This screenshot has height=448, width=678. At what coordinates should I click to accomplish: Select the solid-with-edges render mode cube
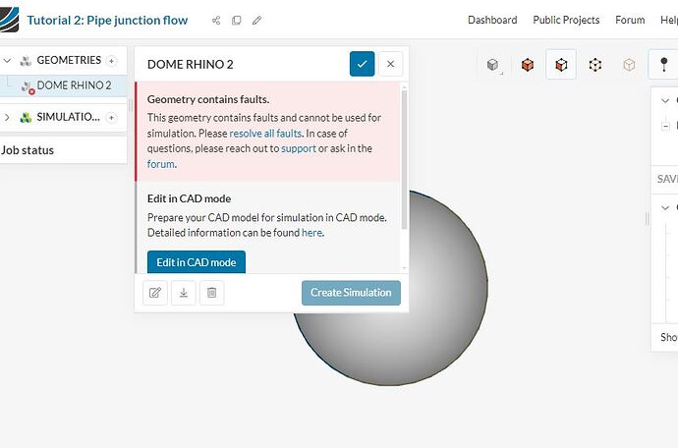(561, 65)
